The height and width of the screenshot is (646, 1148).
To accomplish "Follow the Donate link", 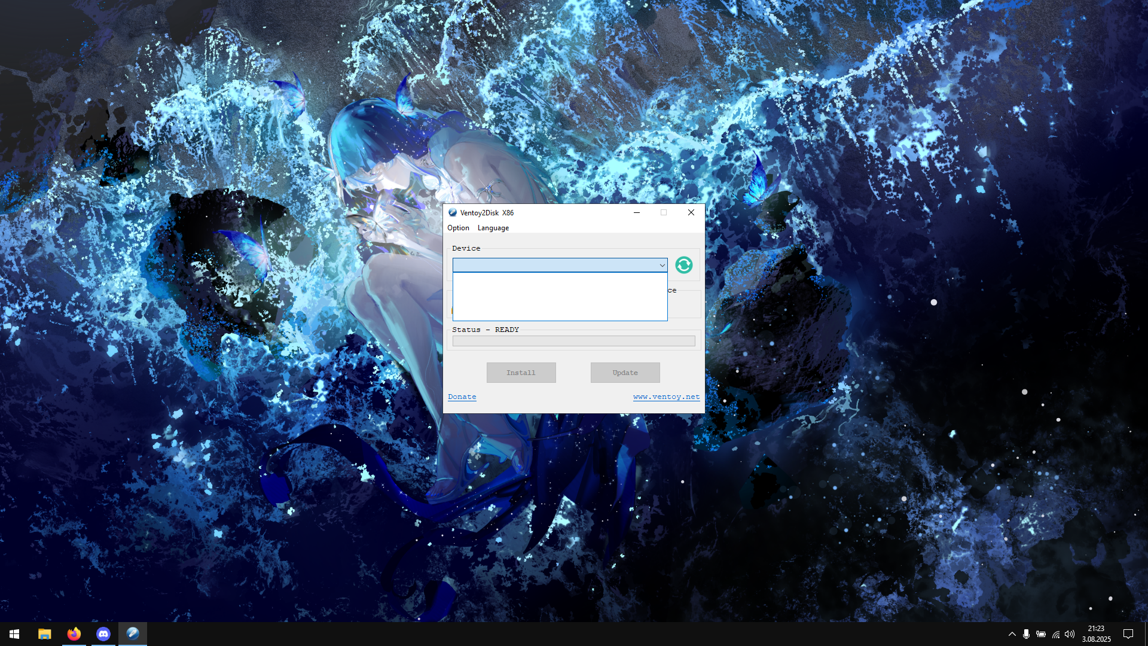I will [x=462, y=397].
